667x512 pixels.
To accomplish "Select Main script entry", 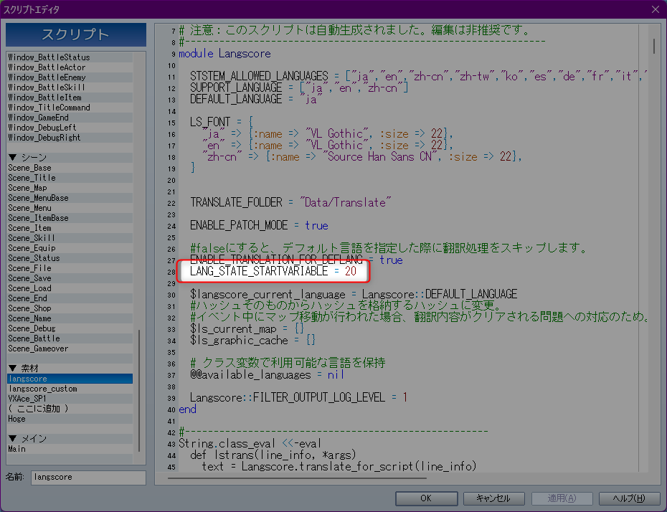I will pos(70,449).
